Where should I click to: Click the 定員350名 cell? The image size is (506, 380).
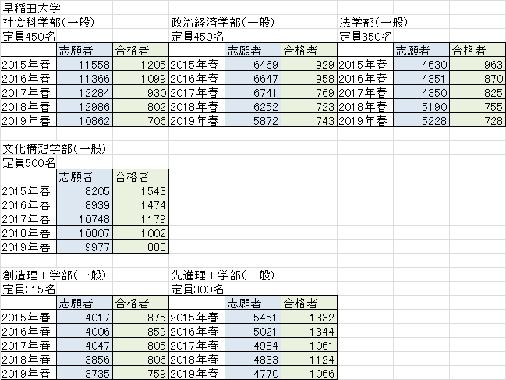[366, 36]
